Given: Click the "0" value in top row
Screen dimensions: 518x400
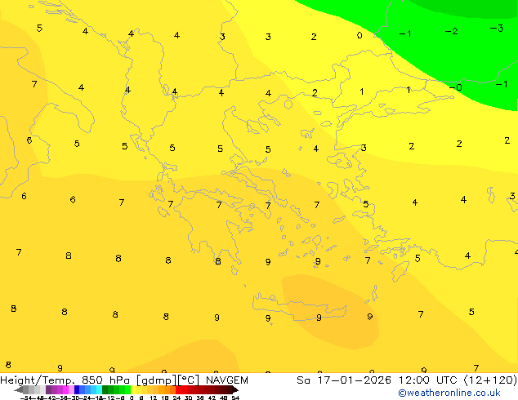Looking at the screenshot, I should pyautogui.click(x=359, y=35).
